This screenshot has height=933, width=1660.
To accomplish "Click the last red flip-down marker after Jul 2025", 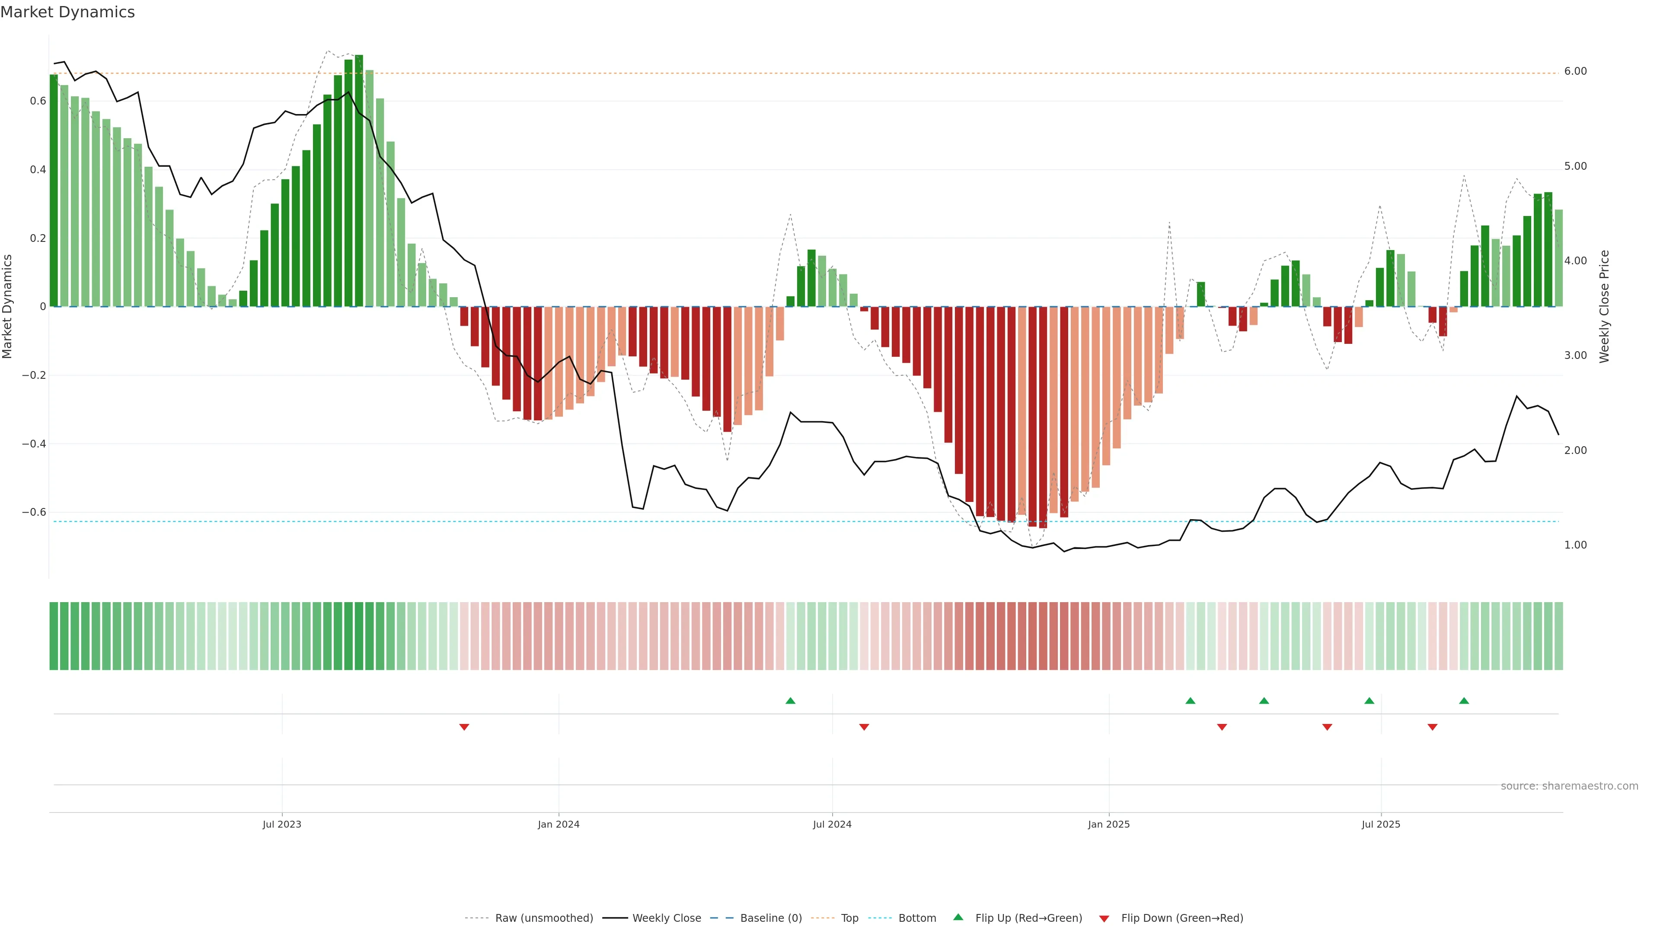I will (1433, 727).
